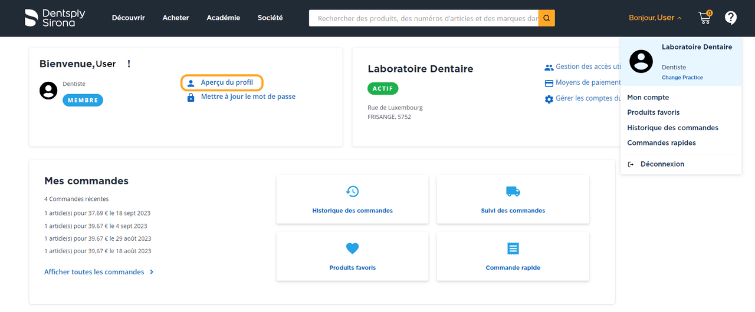
Task: Open the shopping cart icon
Action: [x=704, y=18]
